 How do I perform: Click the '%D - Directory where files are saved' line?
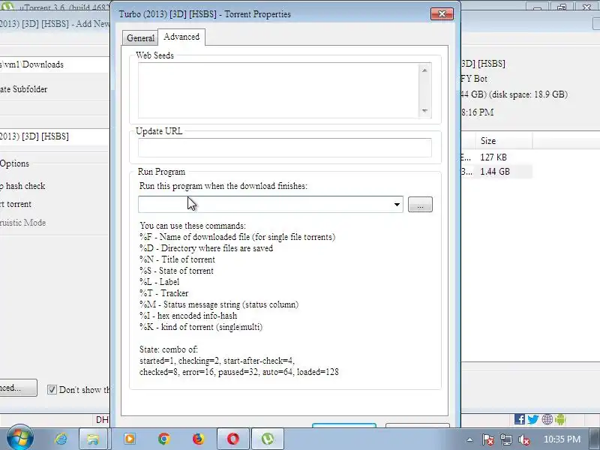pyautogui.click(x=206, y=248)
